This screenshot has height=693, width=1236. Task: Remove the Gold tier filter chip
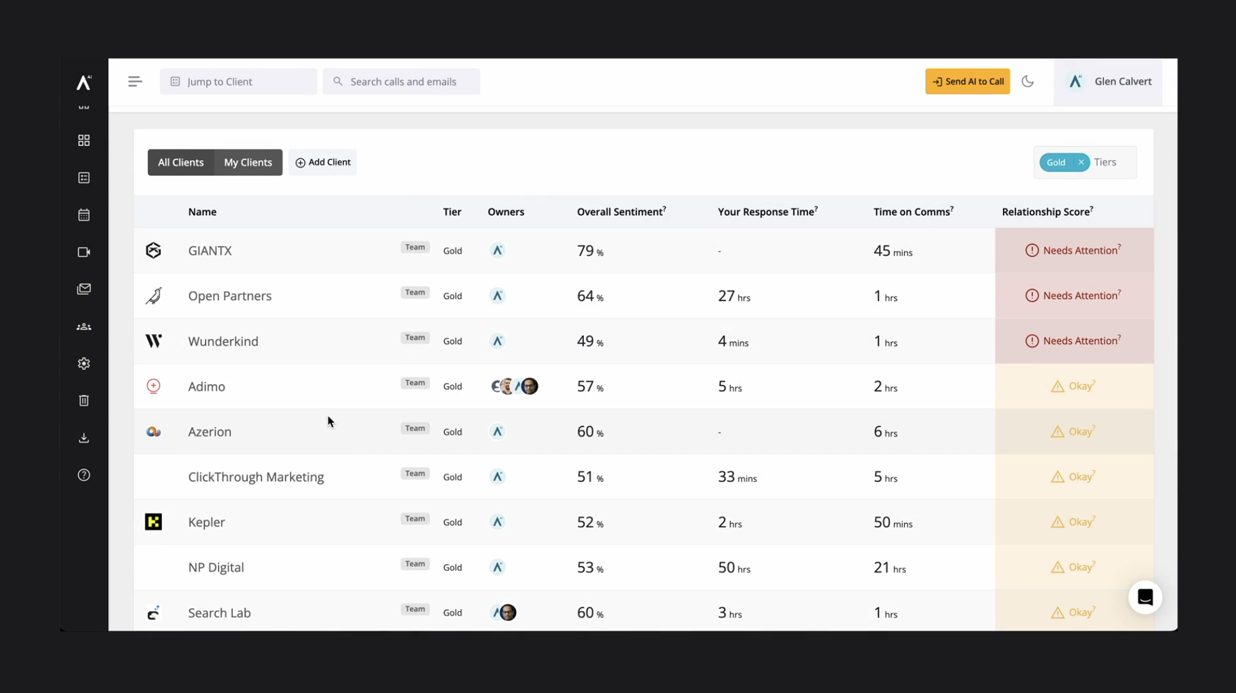pos(1081,162)
